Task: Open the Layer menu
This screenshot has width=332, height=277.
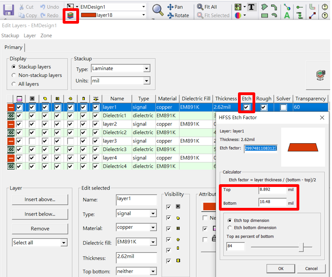Action: (x=30, y=35)
